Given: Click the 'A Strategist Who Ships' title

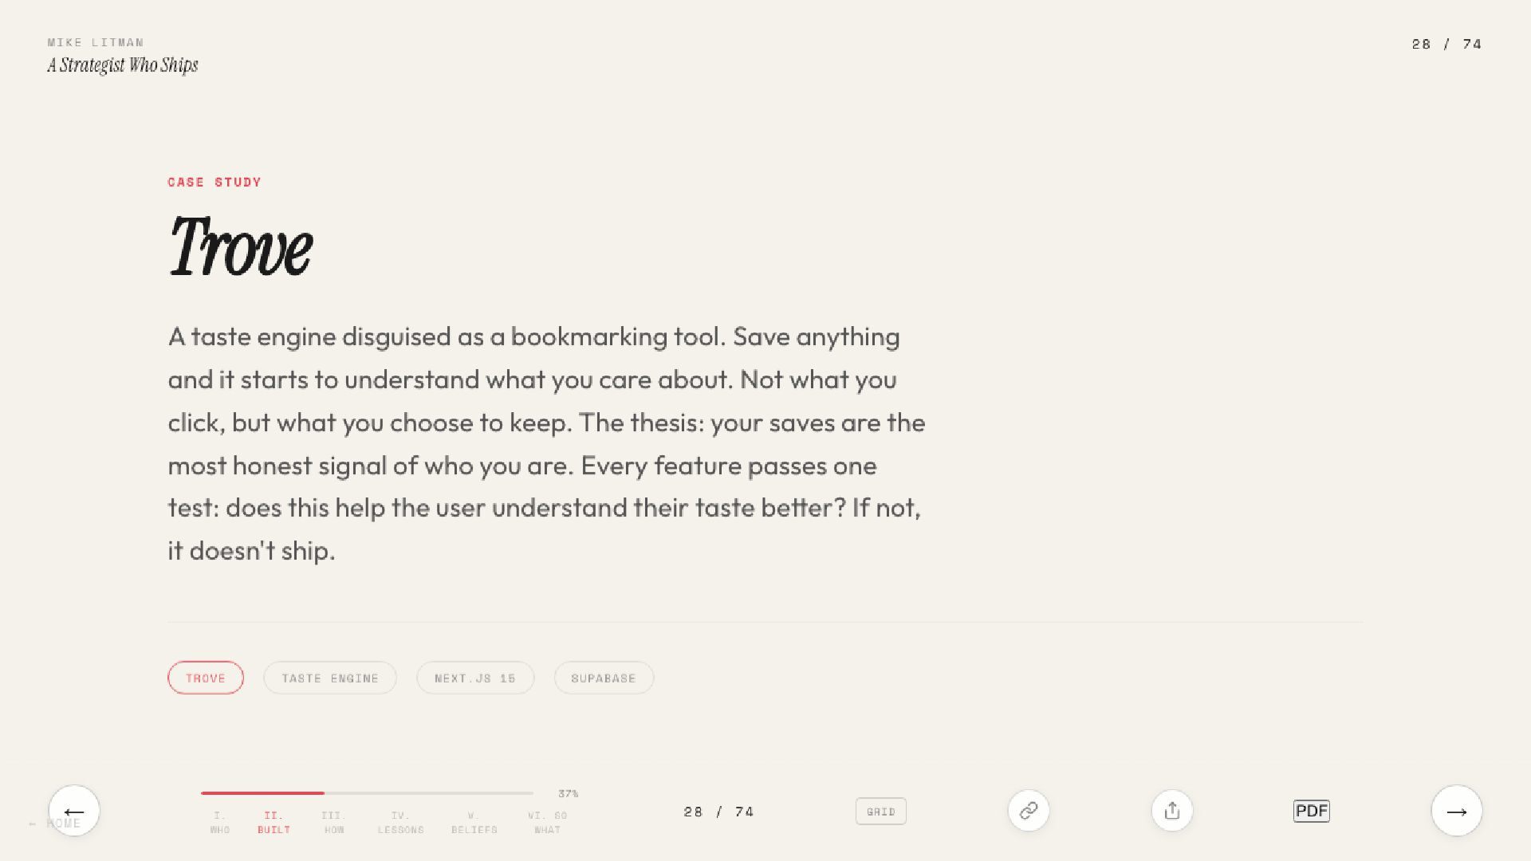Looking at the screenshot, I should coord(122,65).
